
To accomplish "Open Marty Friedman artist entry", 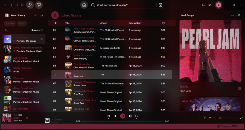I will click(24, 69).
